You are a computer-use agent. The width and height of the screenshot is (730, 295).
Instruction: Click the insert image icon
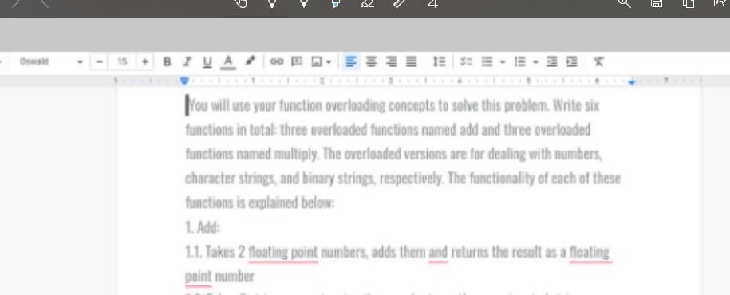pyautogui.click(x=317, y=61)
